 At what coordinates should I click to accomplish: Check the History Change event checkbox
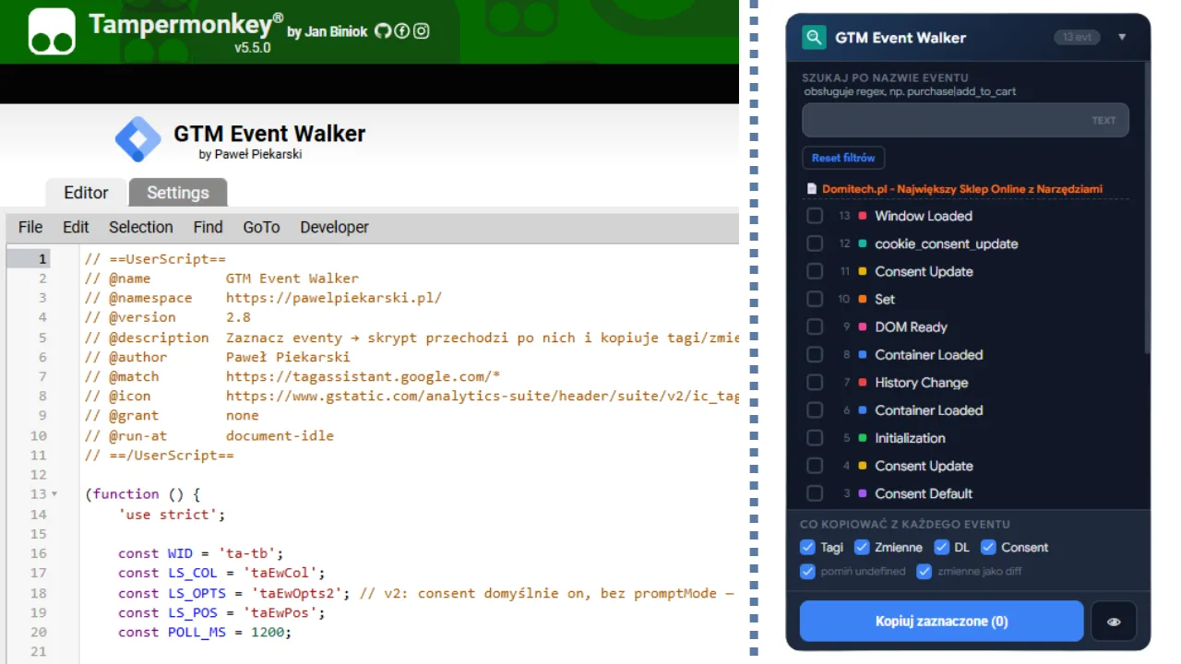coord(815,382)
